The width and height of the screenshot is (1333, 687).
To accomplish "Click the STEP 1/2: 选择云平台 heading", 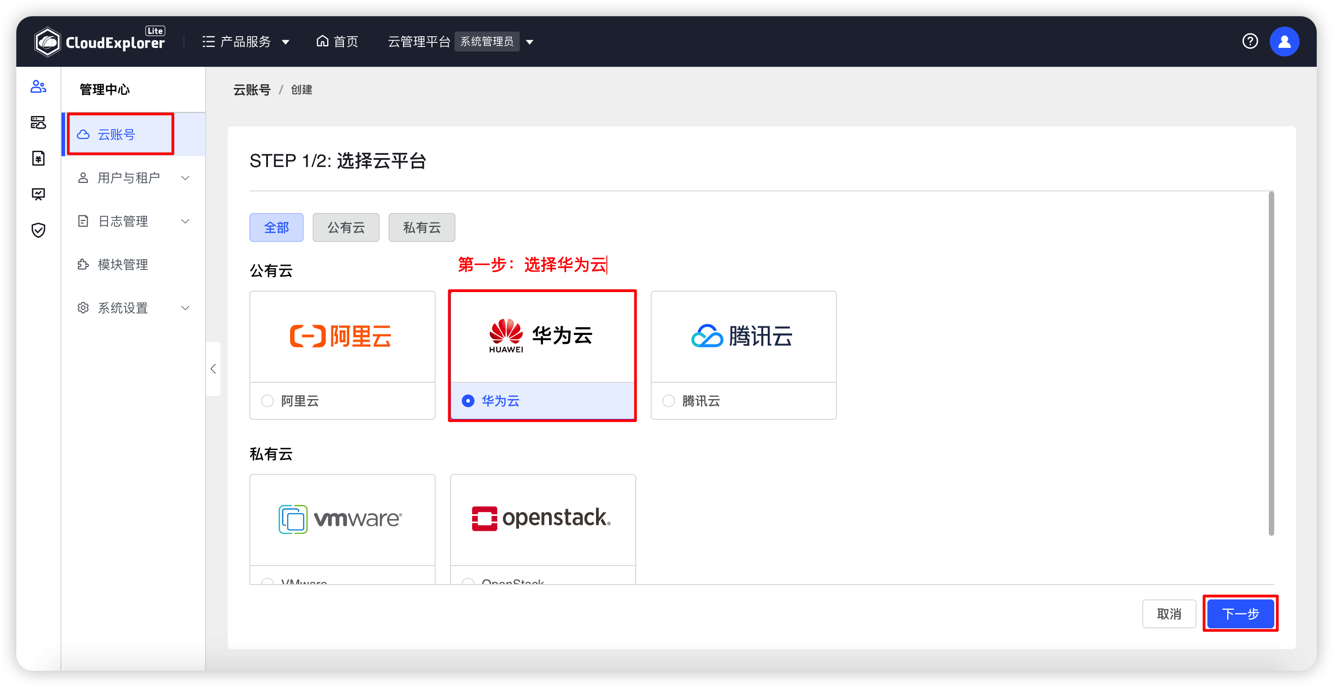I will [338, 161].
